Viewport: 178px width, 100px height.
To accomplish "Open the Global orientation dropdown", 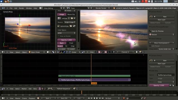I will [x=76, y=52].
